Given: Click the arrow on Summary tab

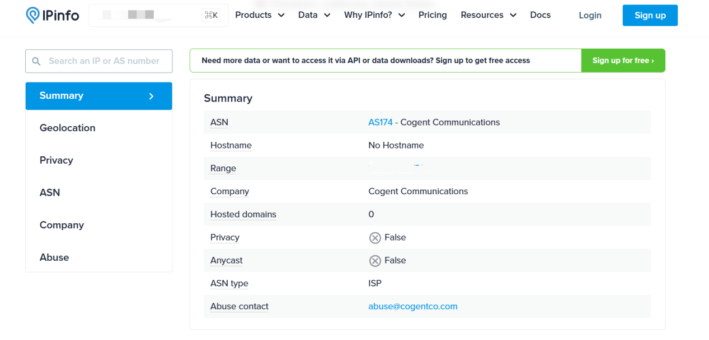Looking at the screenshot, I should (x=151, y=96).
